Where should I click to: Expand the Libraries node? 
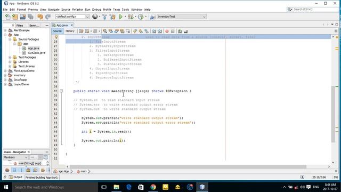[10, 62]
